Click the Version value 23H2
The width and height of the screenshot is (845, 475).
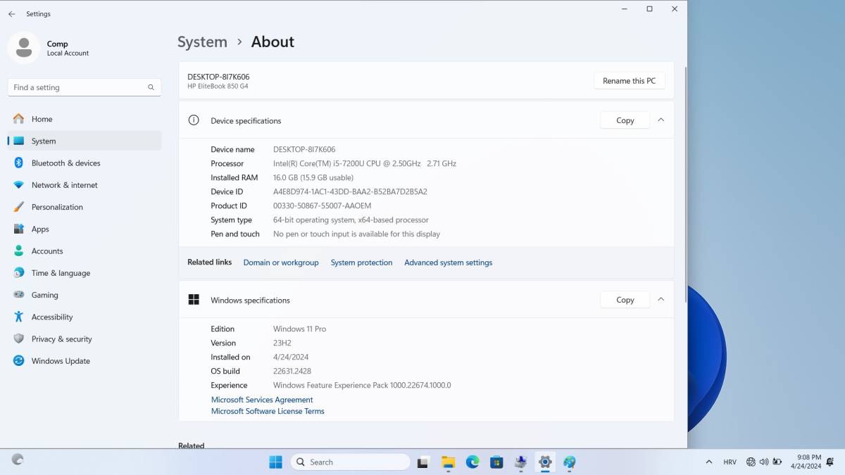tap(282, 343)
